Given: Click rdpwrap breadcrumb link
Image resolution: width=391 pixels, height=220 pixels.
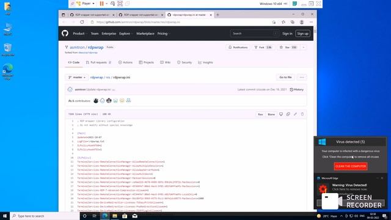Looking at the screenshot, I should pos(97,78).
